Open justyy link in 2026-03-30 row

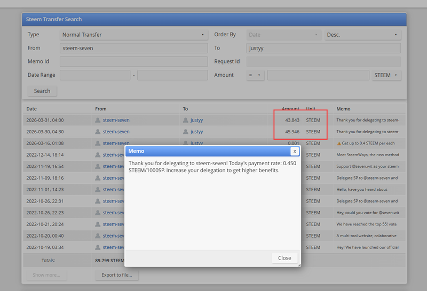point(196,132)
